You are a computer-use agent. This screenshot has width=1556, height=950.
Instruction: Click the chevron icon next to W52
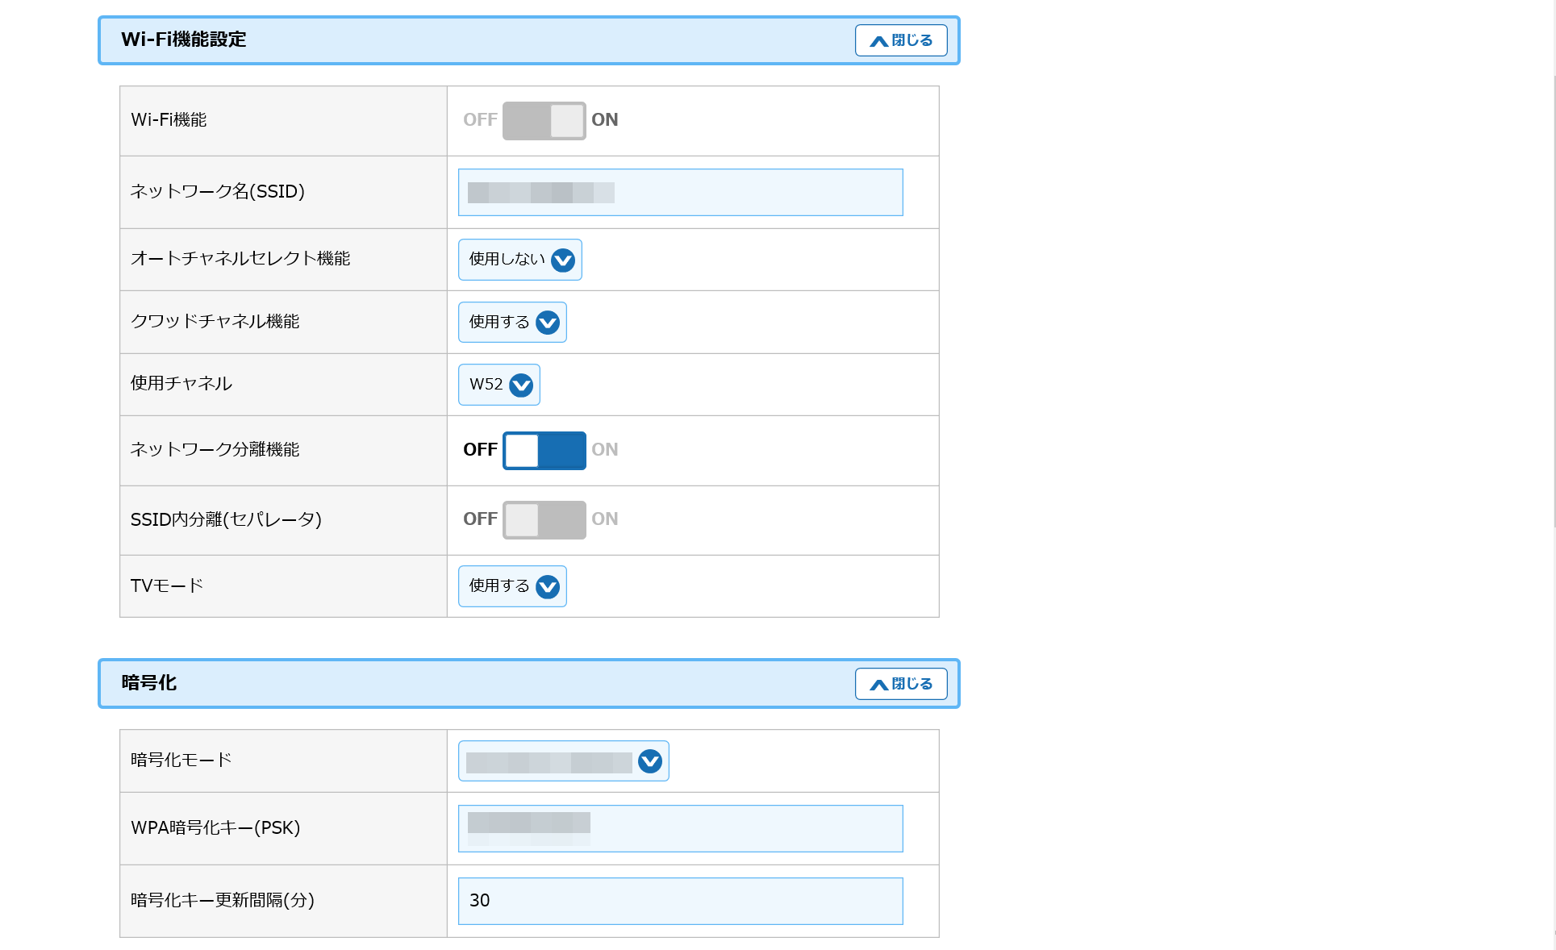[521, 385]
